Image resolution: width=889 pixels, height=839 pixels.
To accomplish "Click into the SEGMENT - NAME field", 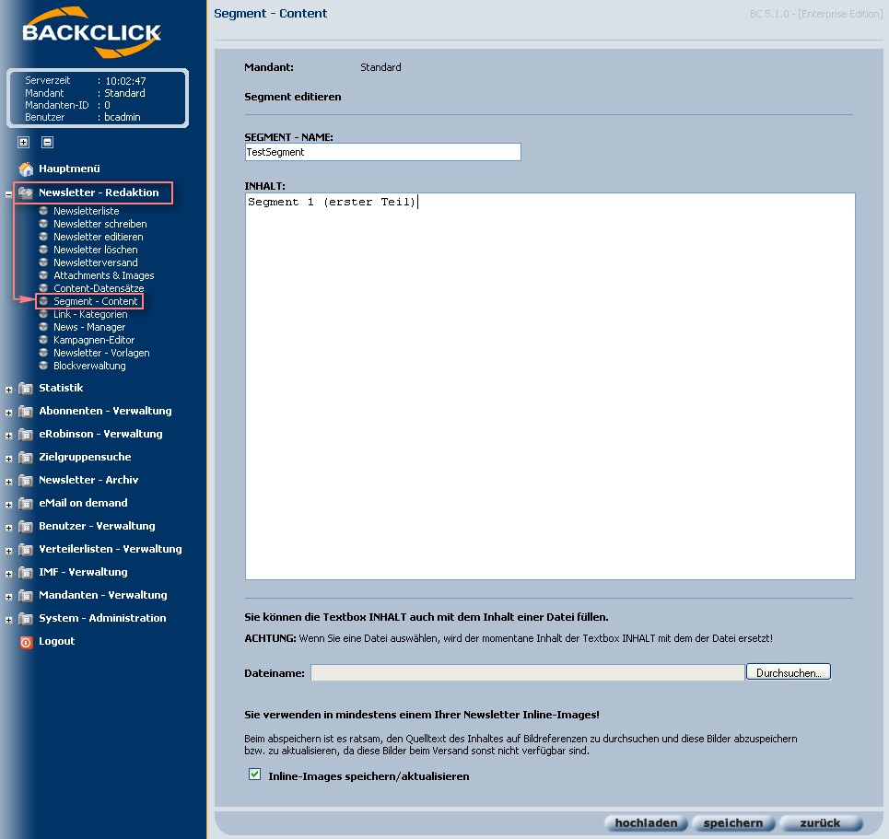I will (382, 152).
